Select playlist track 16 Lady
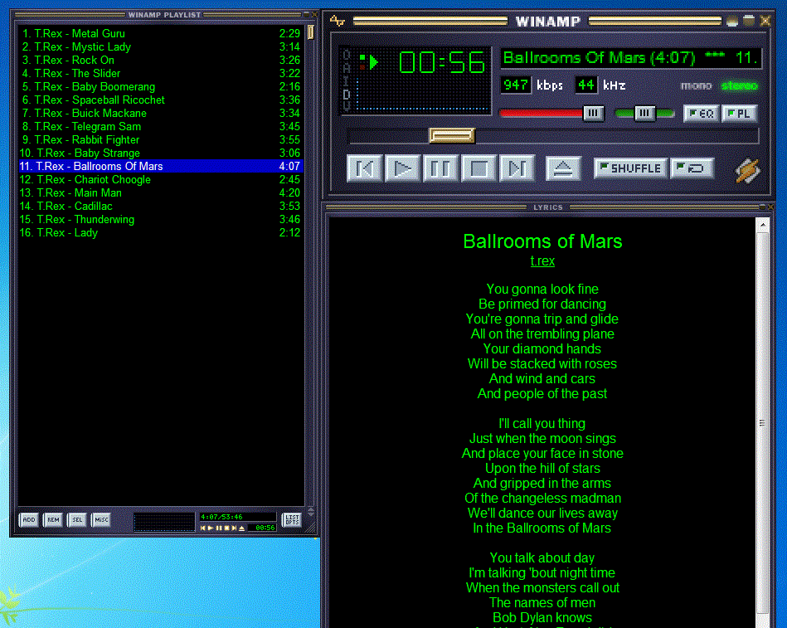This screenshot has width=787, height=628. click(161, 233)
